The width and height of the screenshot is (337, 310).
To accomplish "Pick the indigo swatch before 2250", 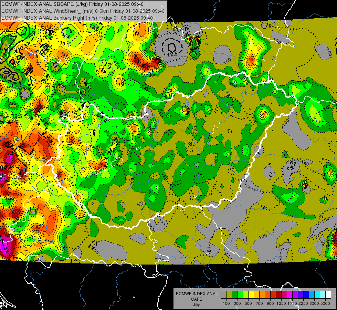I will [x=301, y=294].
